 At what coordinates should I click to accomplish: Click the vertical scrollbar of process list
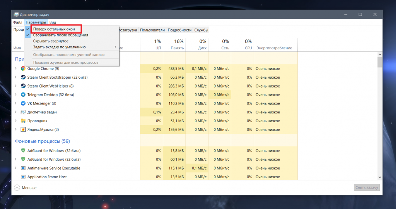coord(380,116)
